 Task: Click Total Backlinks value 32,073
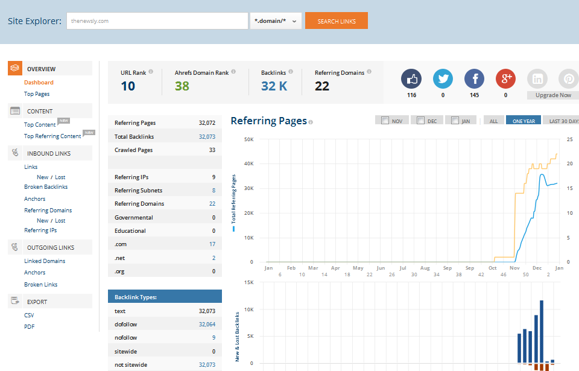[x=207, y=136]
